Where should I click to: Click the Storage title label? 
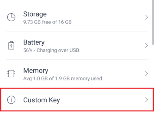pyautogui.click(x=35, y=14)
